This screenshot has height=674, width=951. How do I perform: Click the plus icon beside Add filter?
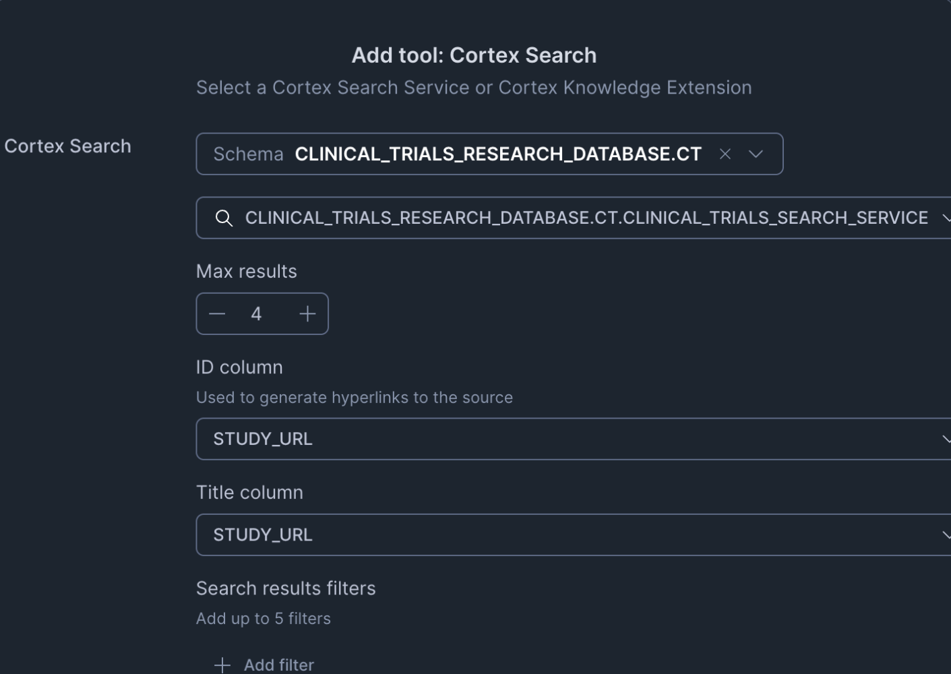point(222,665)
